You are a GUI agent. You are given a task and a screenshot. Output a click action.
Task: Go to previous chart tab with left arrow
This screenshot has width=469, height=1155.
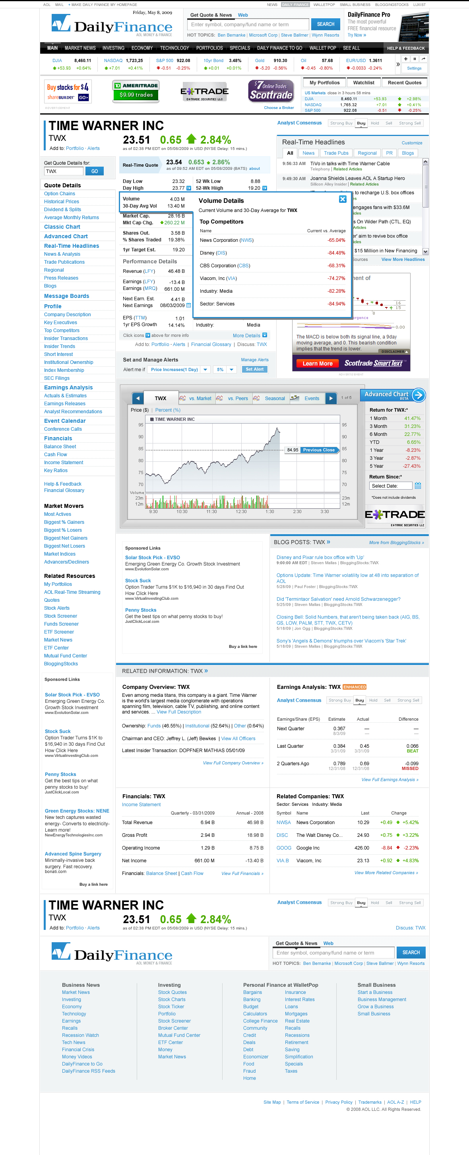[x=138, y=398]
